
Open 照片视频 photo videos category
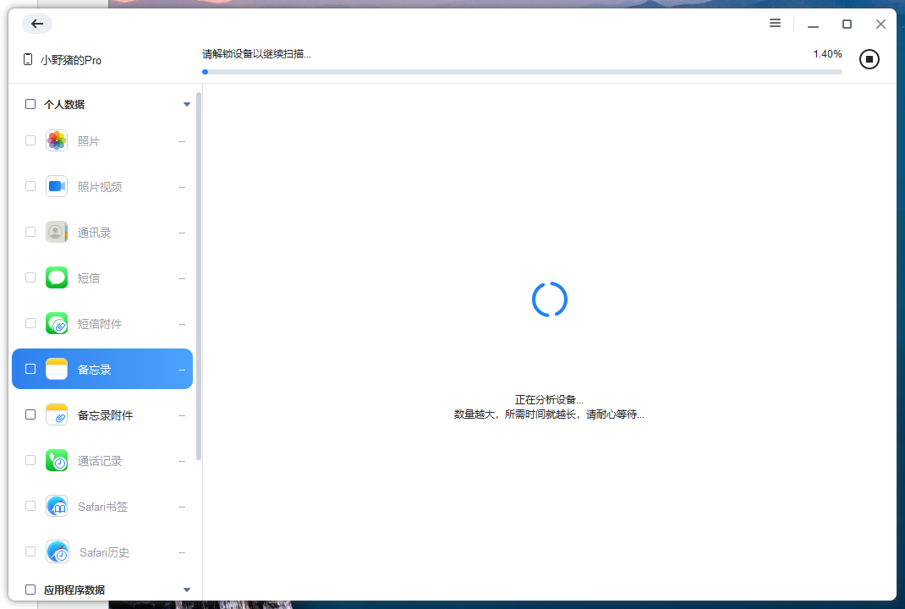56,186
